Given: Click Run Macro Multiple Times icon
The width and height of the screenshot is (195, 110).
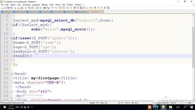Looking at the screenshot, I should [105, 8].
